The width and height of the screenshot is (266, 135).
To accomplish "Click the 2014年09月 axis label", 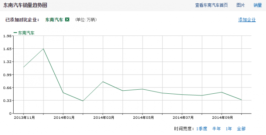I will [x=222, y=118].
